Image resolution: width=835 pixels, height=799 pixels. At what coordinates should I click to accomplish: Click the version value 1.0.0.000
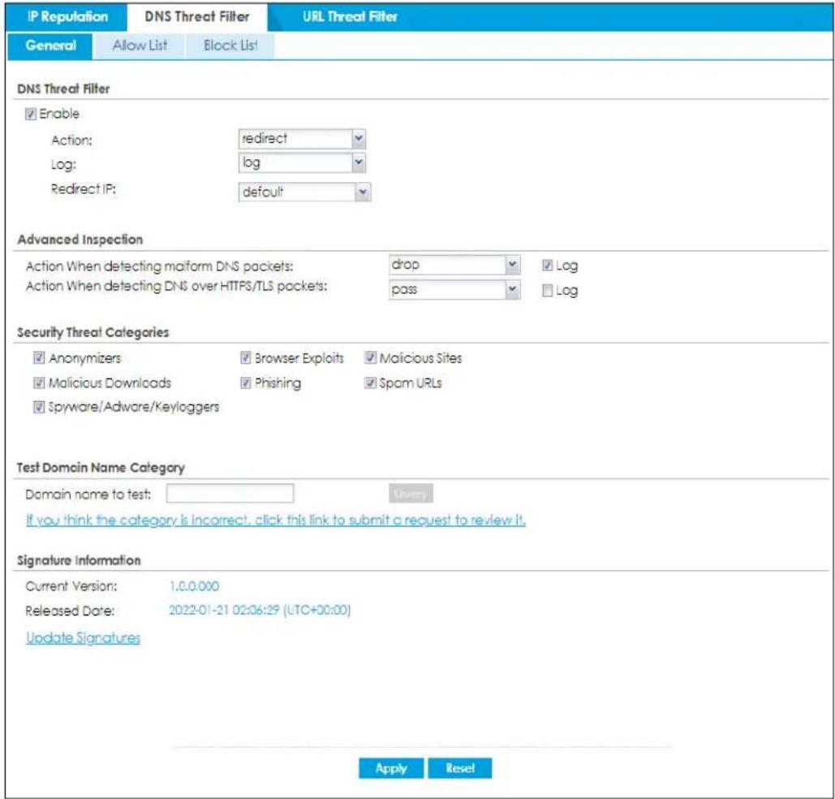point(194,586)
